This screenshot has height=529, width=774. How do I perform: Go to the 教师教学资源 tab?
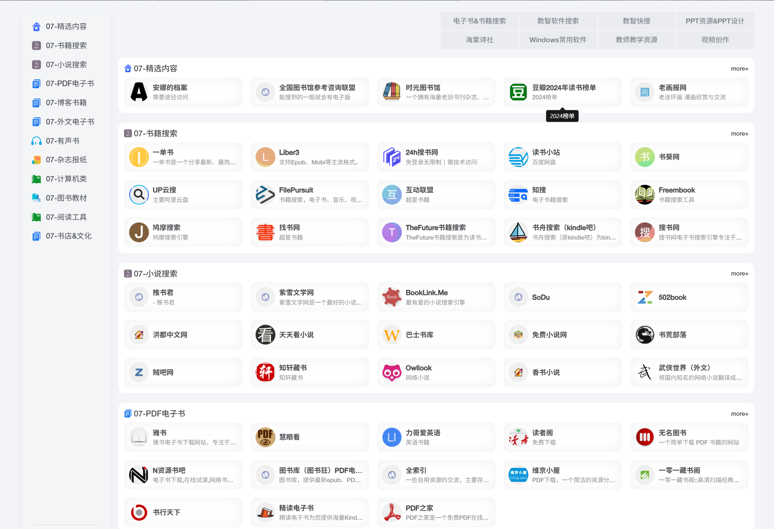point(636,40)
